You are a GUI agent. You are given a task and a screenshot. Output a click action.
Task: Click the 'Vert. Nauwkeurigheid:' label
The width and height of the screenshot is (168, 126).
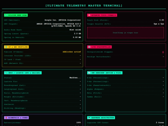pyautogui.click(x=16, y=100)
